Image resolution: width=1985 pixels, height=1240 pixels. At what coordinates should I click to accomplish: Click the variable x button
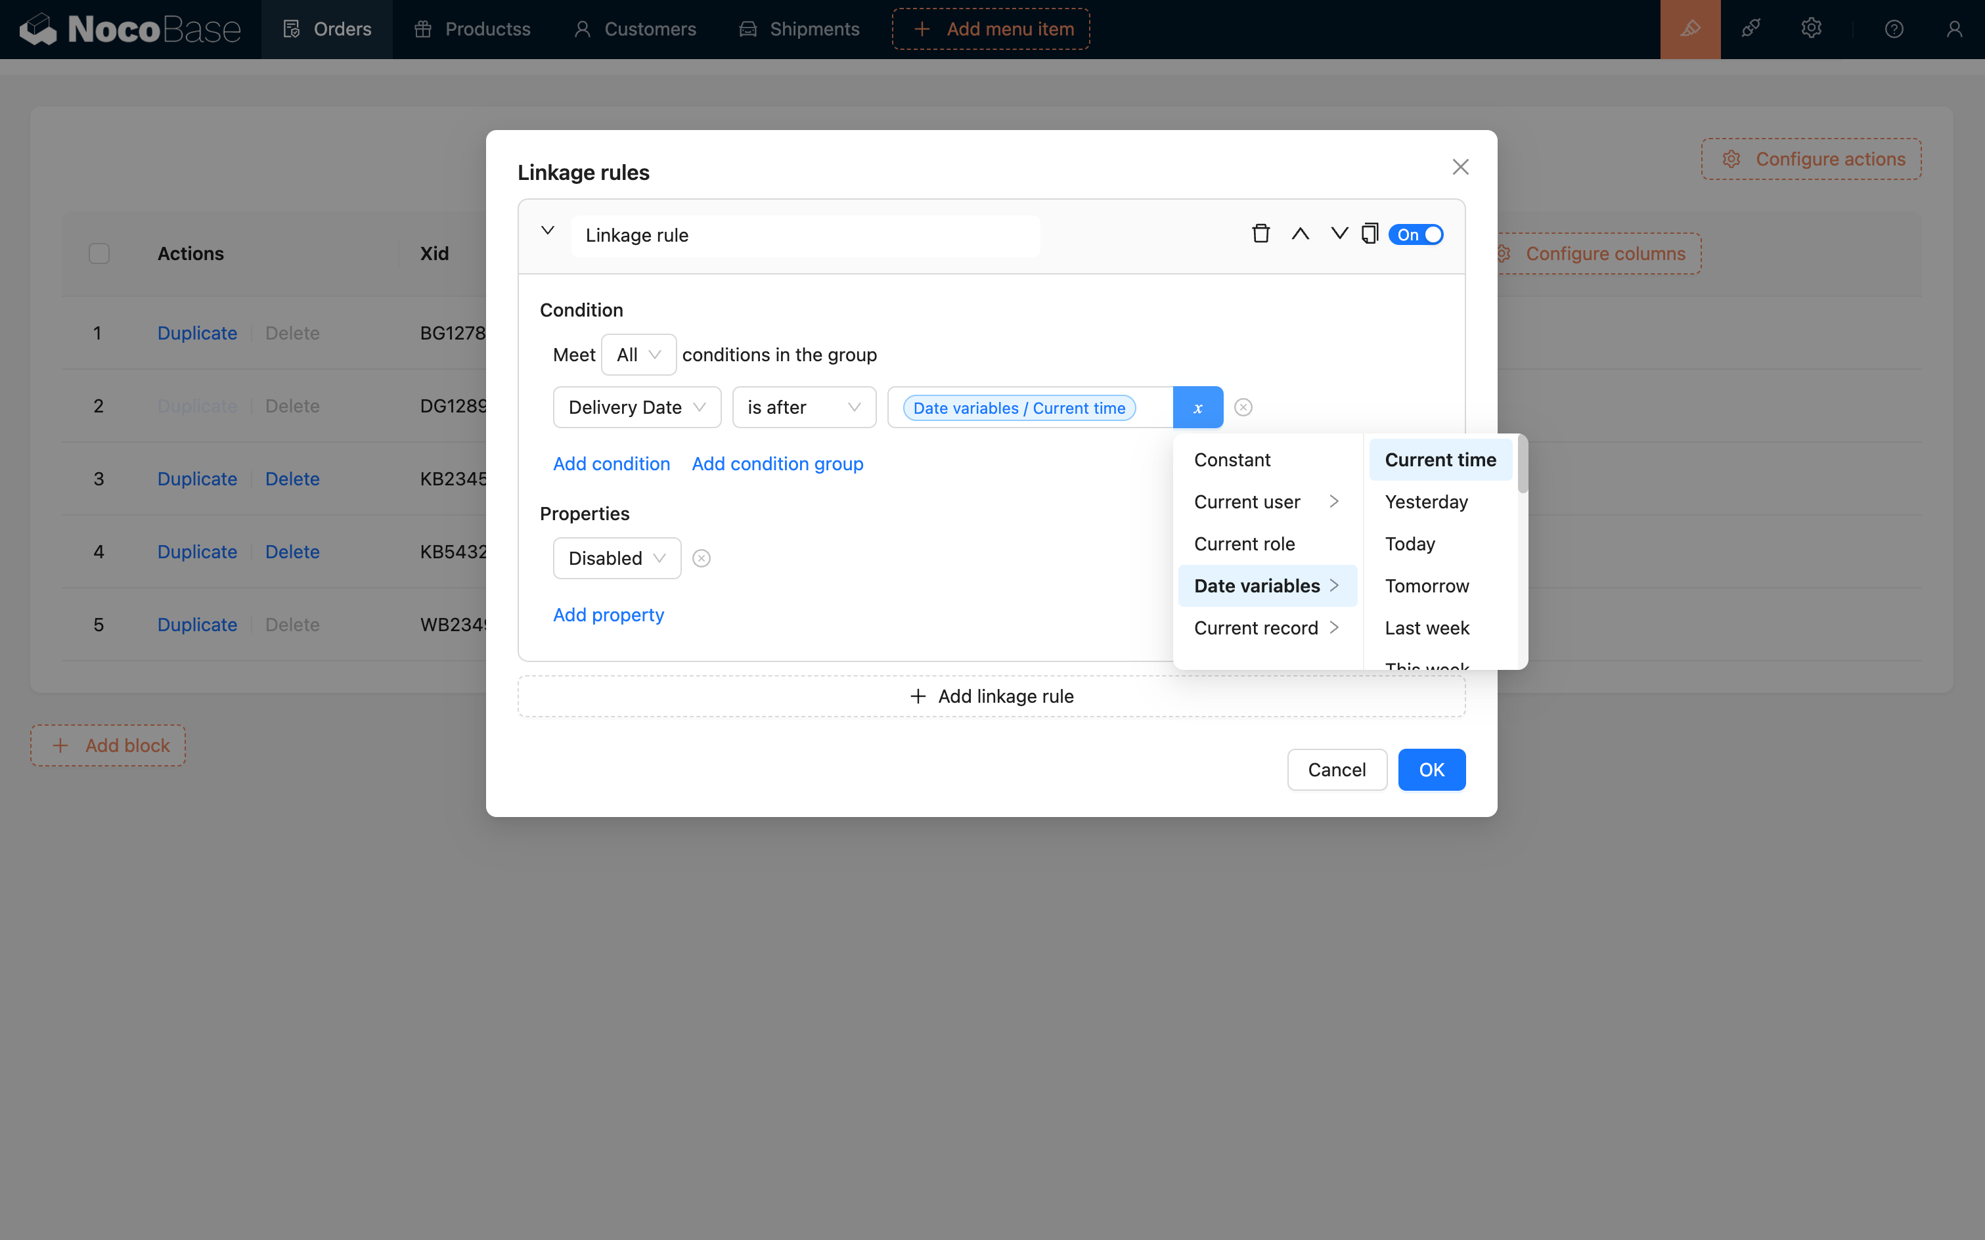[1197, 408]
